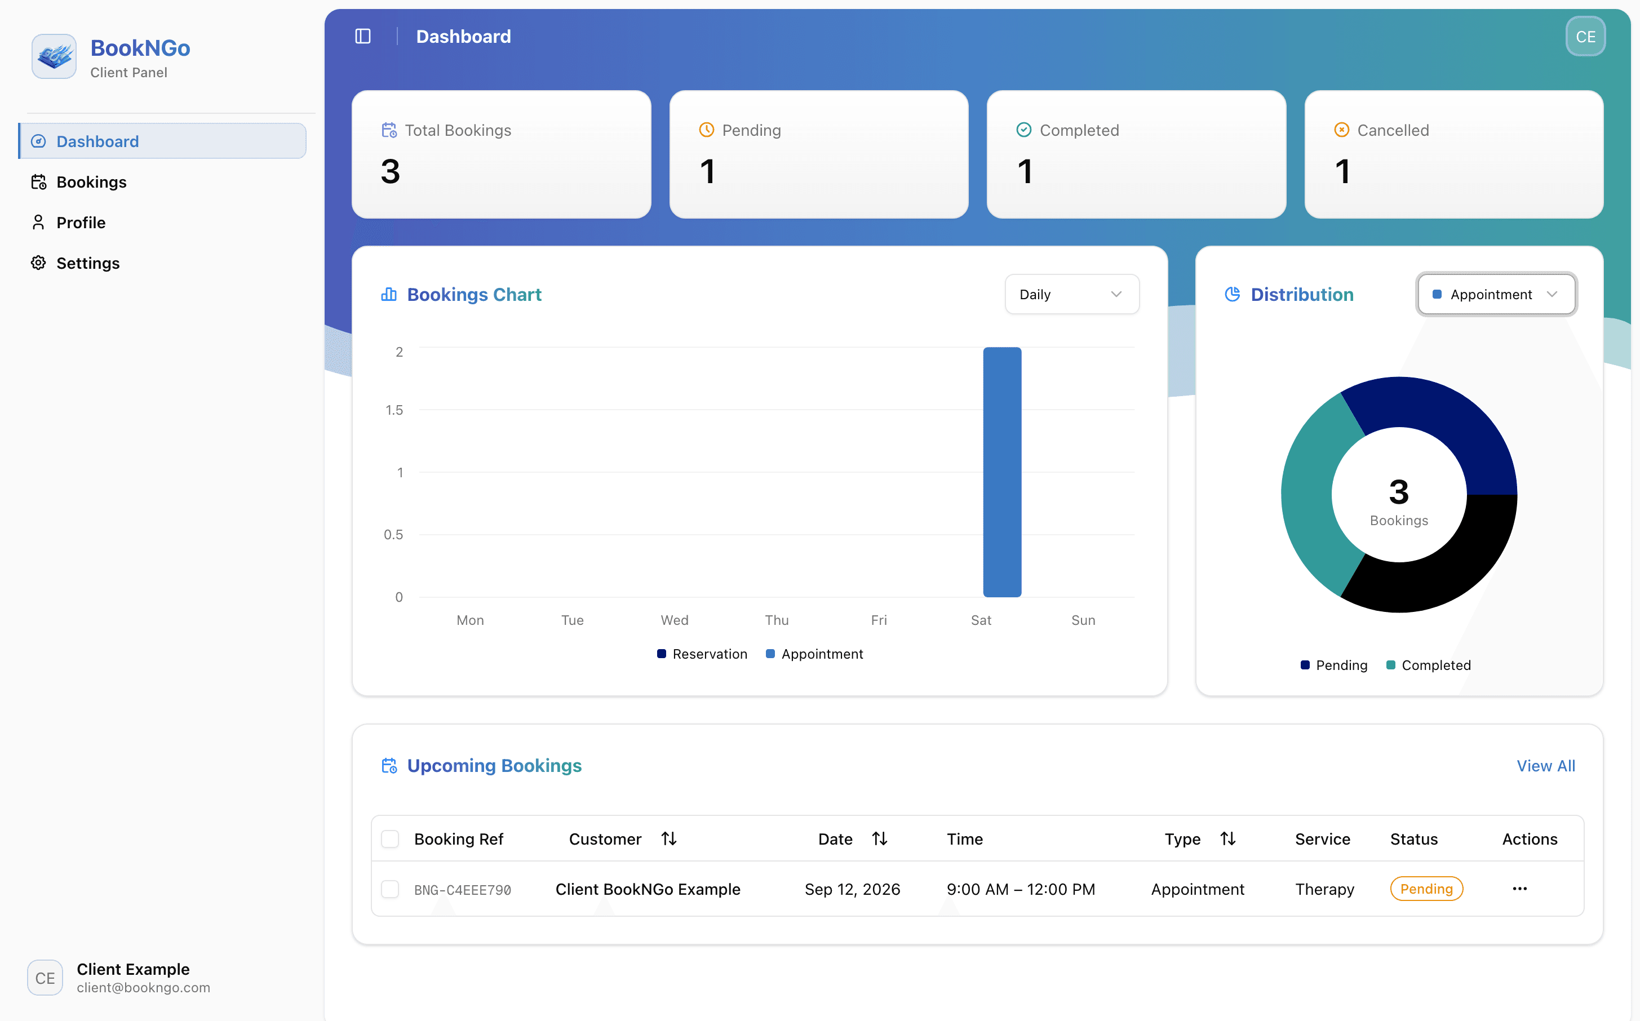The height and width of the screenshot is (1021, 1640).
Task: Open the CE avatar in header
Action: 1585,37
